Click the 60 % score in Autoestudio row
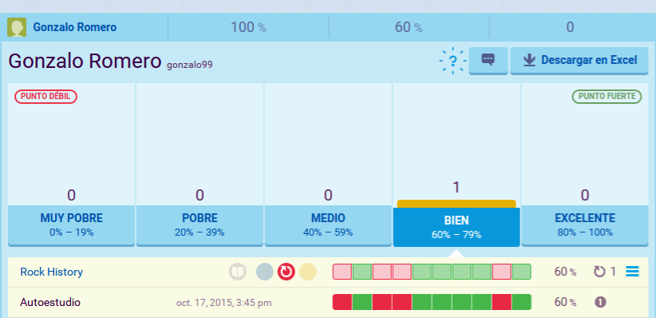Viewport: 656px width, 318px height. click(x=565, y=302)
